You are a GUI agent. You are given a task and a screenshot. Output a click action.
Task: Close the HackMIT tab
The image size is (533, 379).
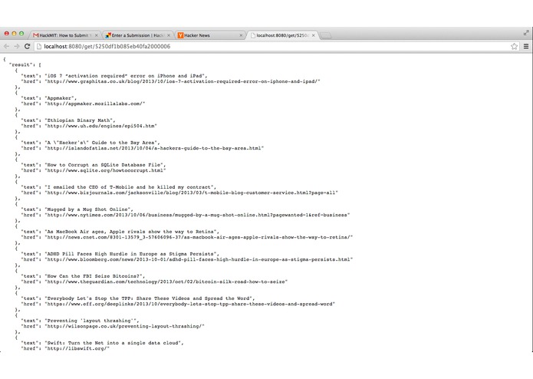(x=96, y=35)
